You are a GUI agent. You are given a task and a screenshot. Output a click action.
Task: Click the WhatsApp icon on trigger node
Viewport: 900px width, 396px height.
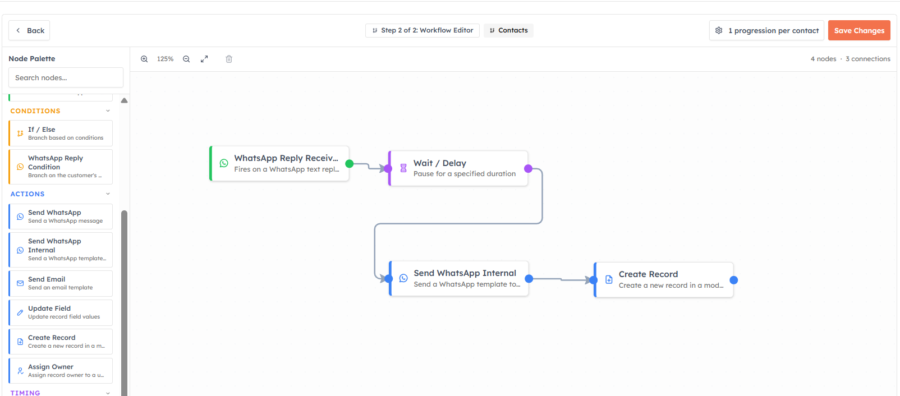(224, 163)
